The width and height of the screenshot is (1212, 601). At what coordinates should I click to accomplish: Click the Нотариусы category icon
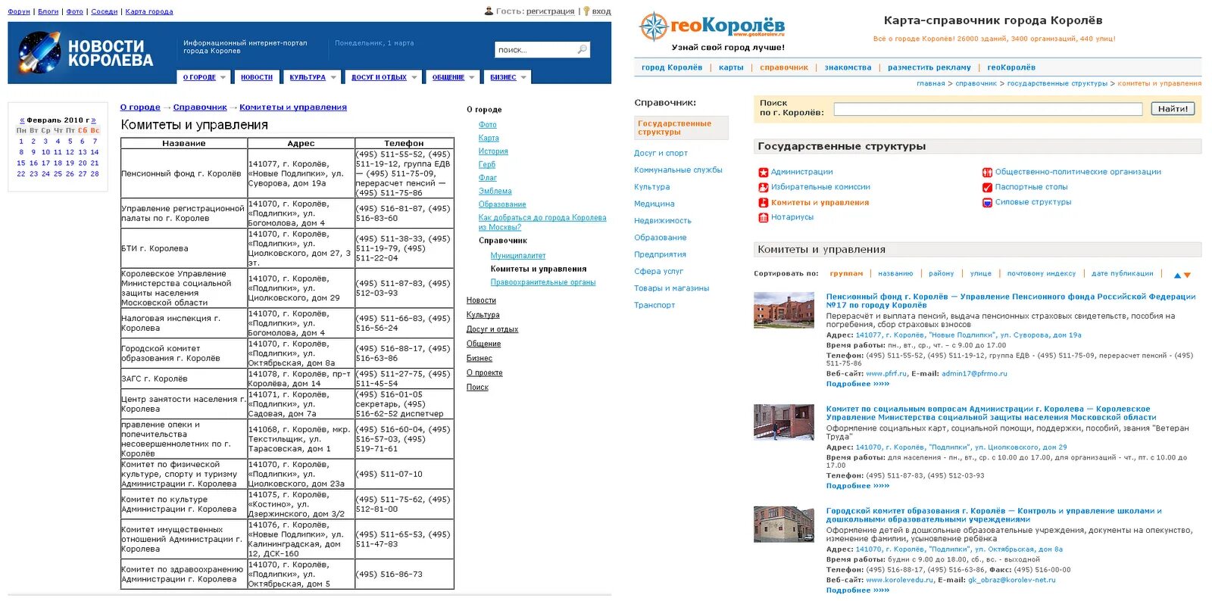coord(764,217)
